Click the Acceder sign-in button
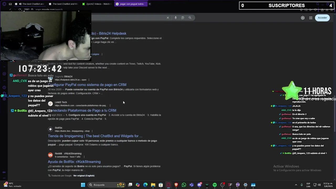 pyautogui.click(x=322, y=18)
